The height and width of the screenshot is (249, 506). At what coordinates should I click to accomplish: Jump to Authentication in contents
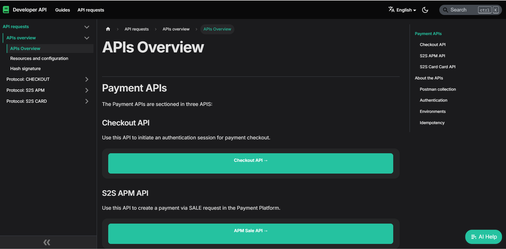(x=433, y=100)
